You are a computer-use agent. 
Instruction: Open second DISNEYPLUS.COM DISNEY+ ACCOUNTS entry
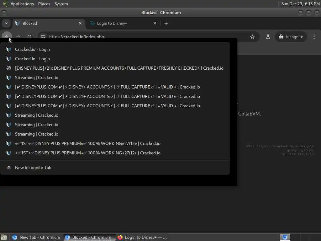115,97
